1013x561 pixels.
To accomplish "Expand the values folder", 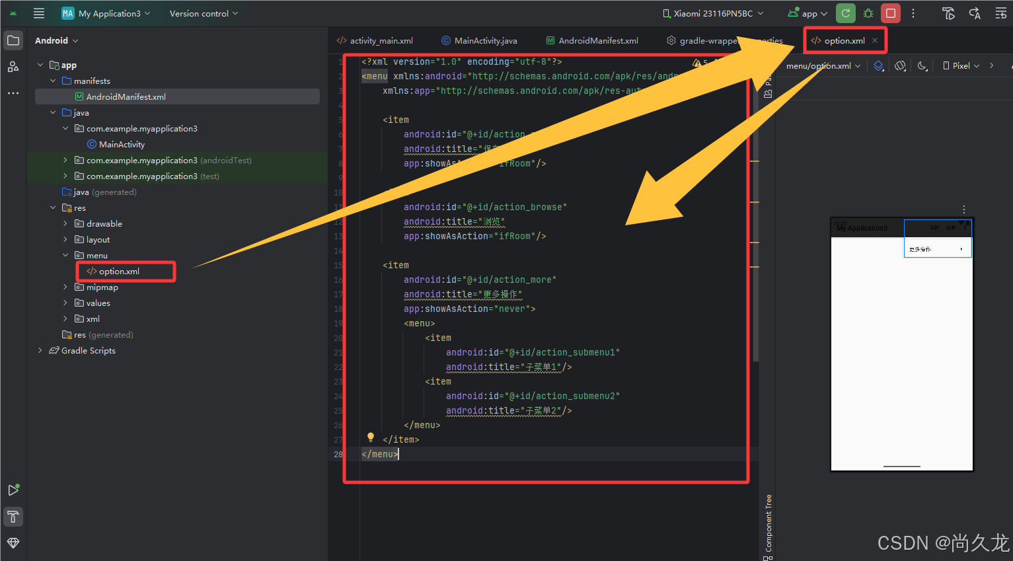I will tap(65, 303).
